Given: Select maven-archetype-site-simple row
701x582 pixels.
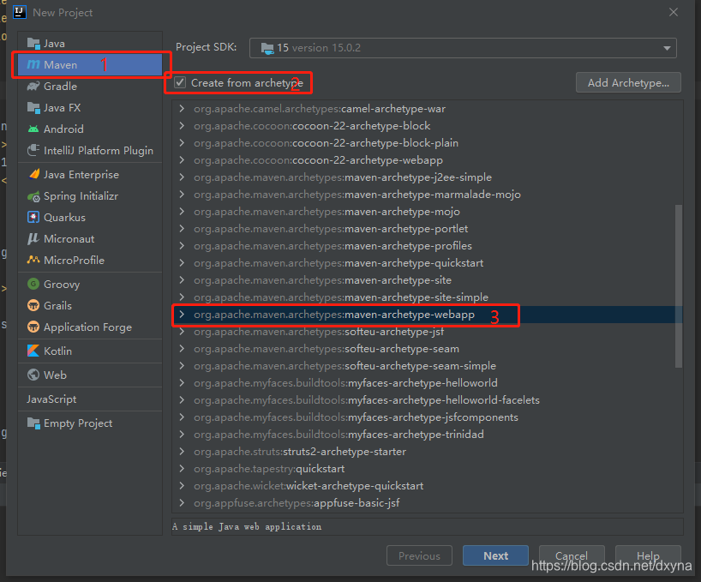Looking at the screenshot, I should click(x=427, y=297).
